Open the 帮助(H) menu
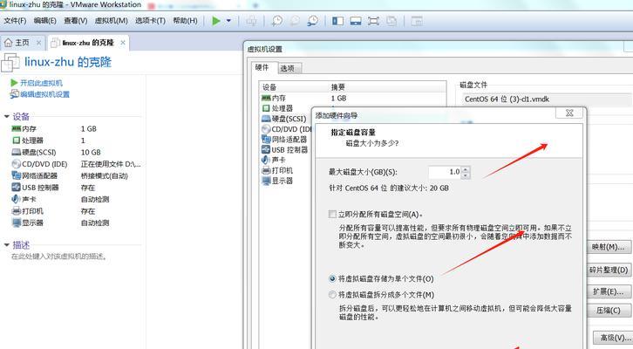The width and height of the screenshot is (633, 349). tap(186, 21)
